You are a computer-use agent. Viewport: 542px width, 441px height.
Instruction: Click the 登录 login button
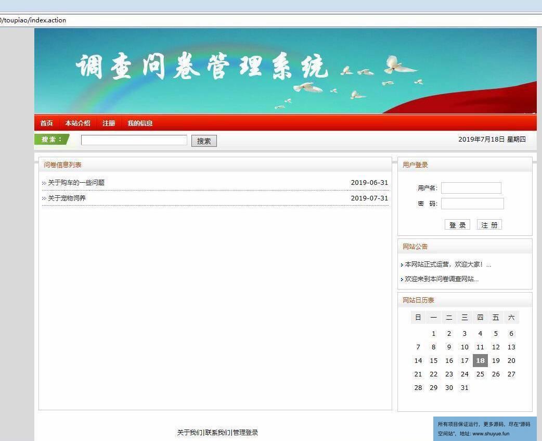pos(457,225)
